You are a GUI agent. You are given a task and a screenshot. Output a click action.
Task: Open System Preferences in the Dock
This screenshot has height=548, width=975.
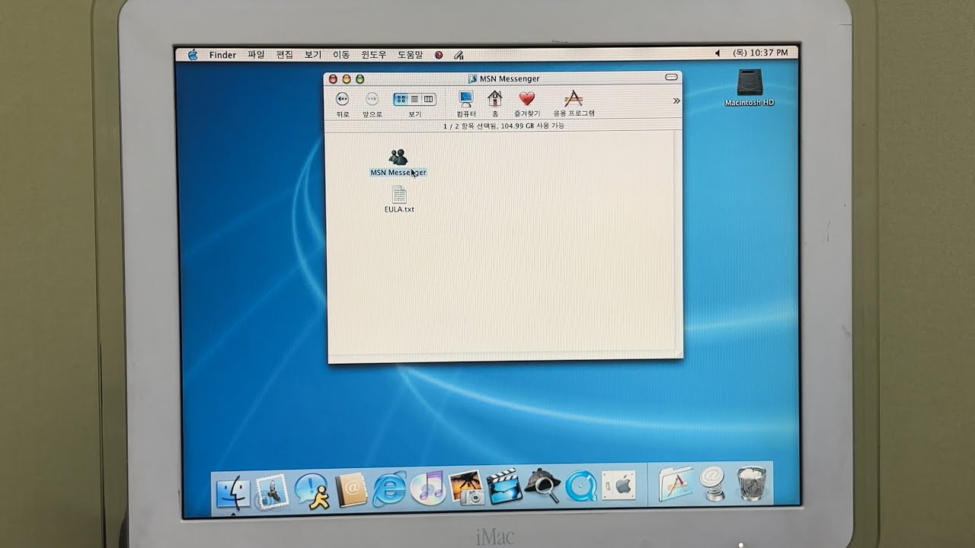pyautogui.click(x=619, y=484)
